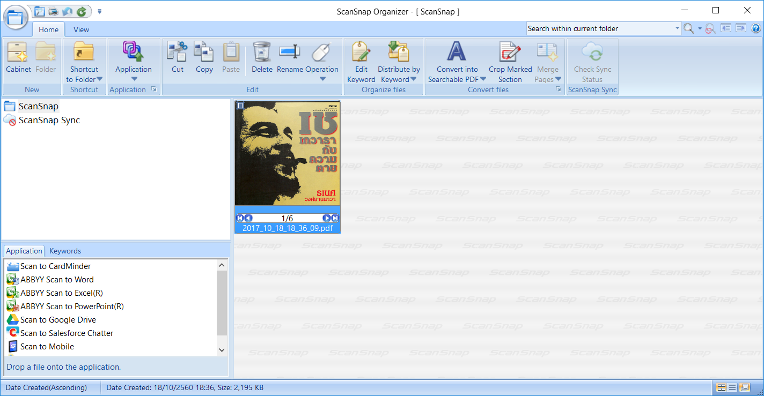
Task: Select ABBYY Scan to Word
Action: click(x=57, y=280)
